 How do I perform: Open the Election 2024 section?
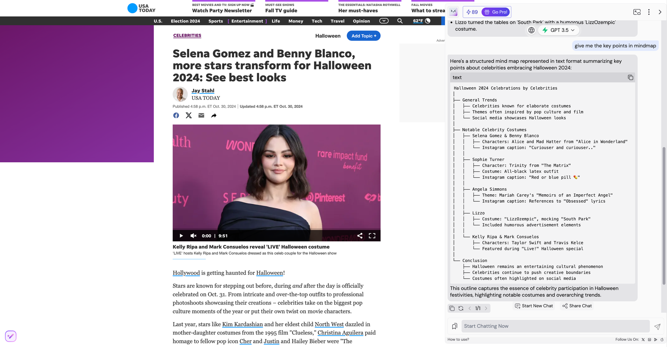(185, 21)
